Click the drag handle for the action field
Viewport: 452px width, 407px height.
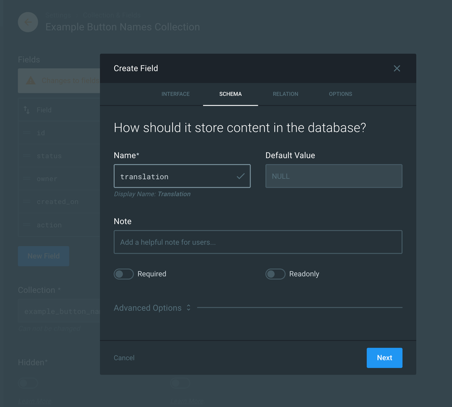click(x=27, y=225)
